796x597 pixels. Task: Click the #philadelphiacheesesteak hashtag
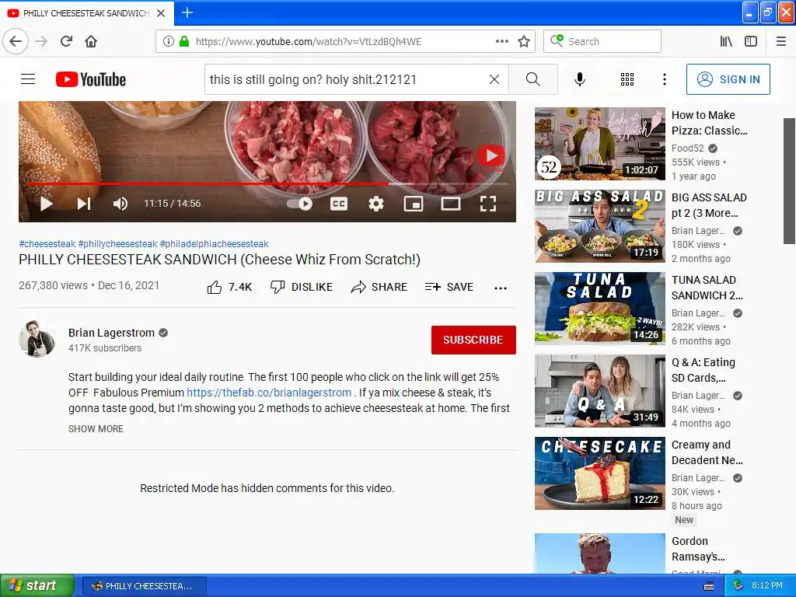(x=214, y=243)
